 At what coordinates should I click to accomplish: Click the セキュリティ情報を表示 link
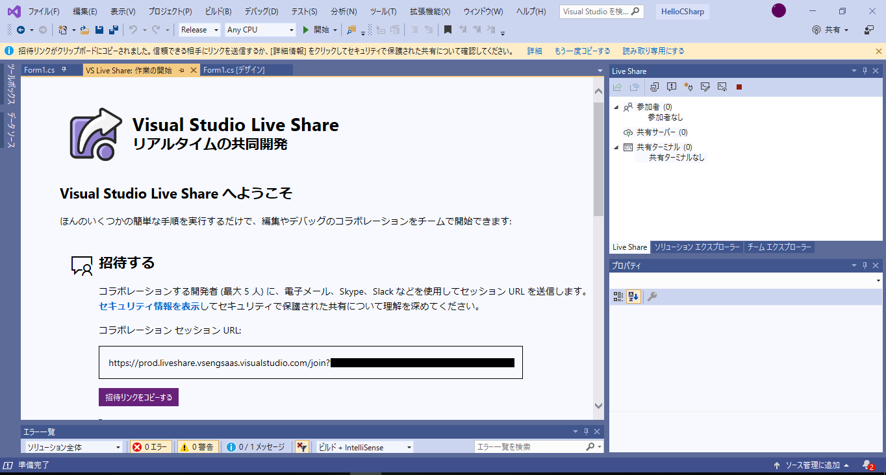point(149,306)
